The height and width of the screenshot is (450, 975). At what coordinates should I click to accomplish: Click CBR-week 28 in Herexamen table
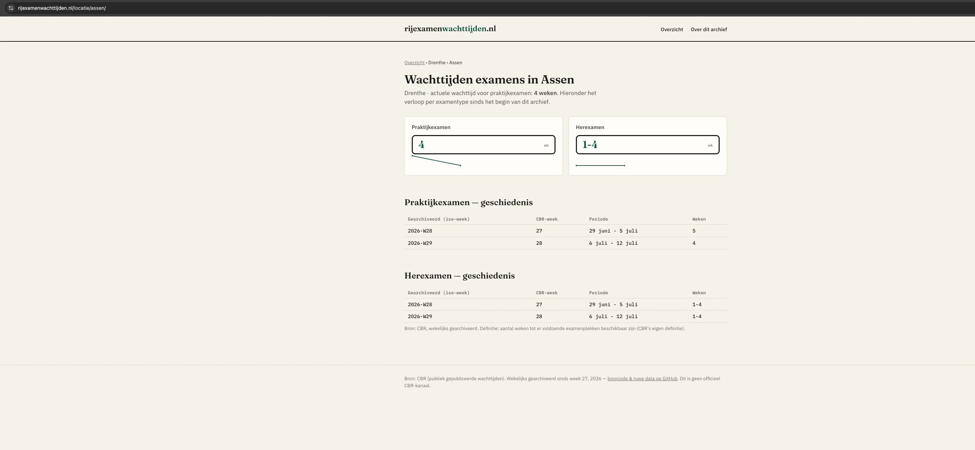tap(539, 316)
